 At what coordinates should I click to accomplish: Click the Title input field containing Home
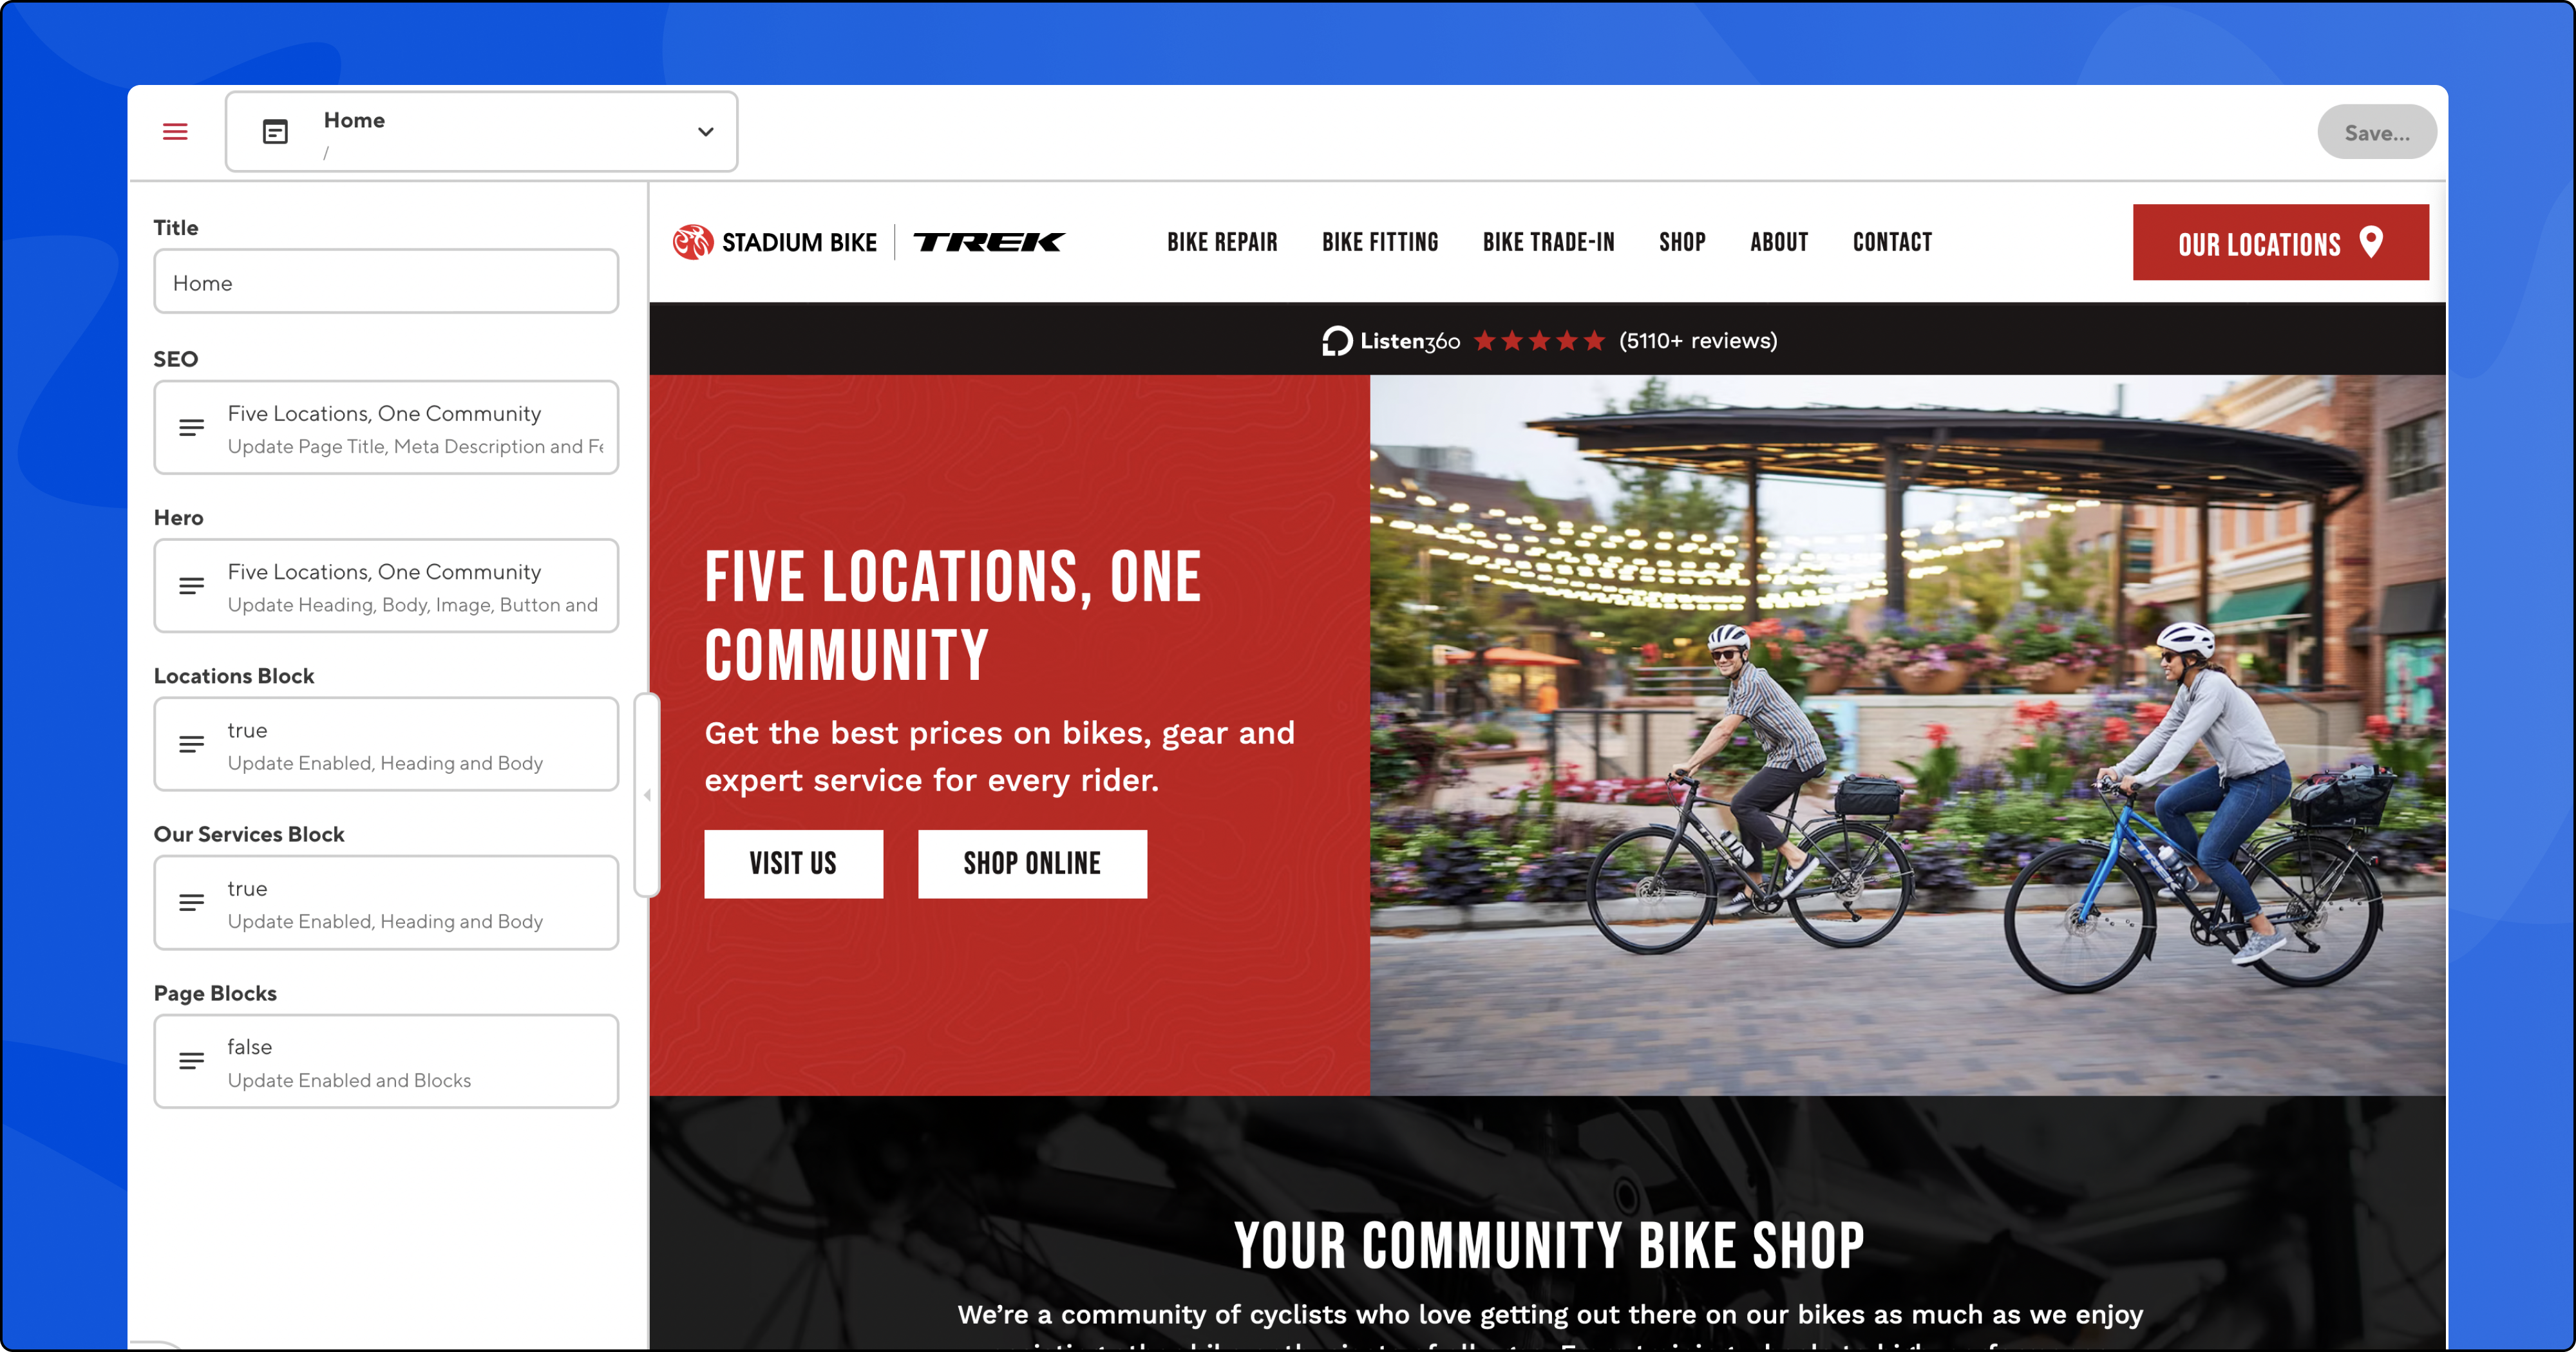coord(386,282)
